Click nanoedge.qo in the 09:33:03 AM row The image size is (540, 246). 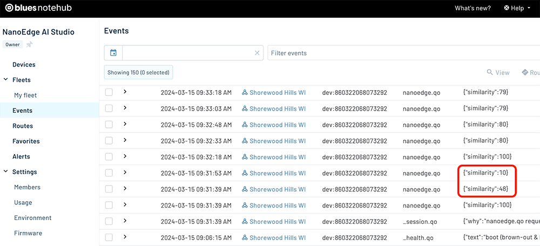point(422,109)
